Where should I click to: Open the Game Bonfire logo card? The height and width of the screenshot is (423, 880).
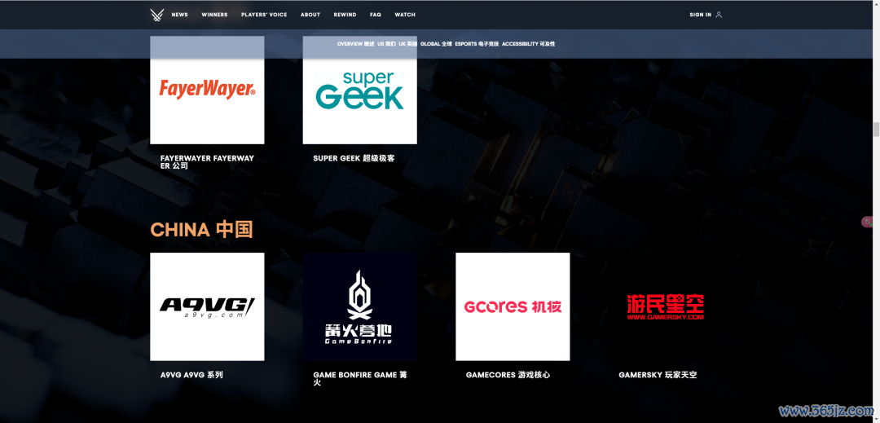pyautogui.click(x=360, y=306)
